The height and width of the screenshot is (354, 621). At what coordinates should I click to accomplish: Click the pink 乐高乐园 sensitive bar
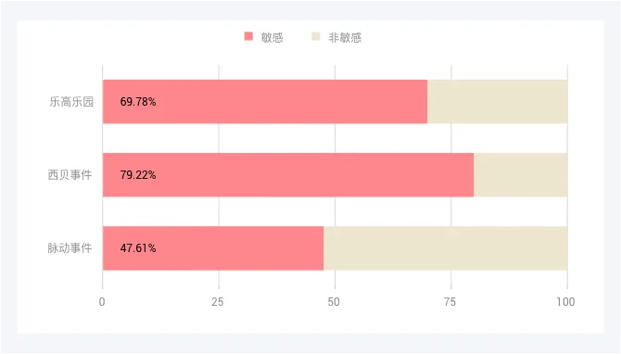pyautogui.click(x=265, y=102)
